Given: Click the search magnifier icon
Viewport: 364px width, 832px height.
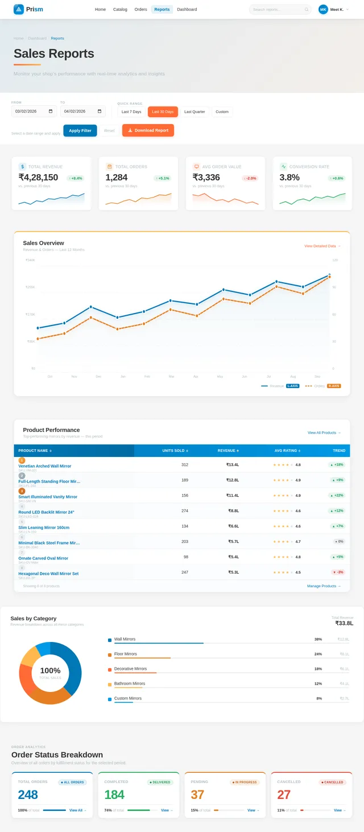Looking at the screenshot, I should tap(307, 10).
